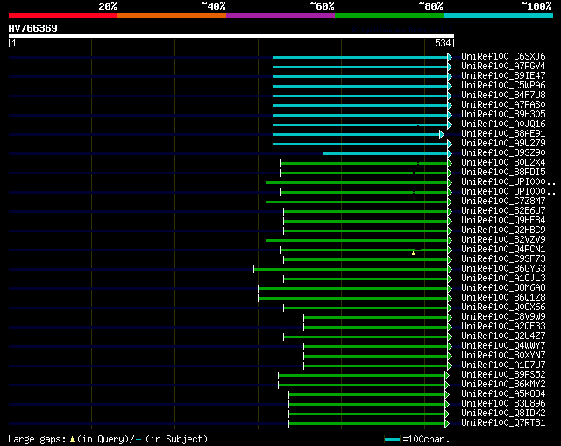The height and width of the screenshot is (446, 561).
Task: Click the UniRef100_B8PDI5 label
Action: pyautogui.click(x=503, y=173)
